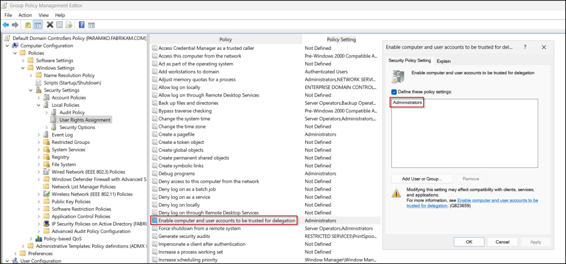Toggle Show/Hide Console Tree toolbar icon
This screenshot has width=566, height=264.
point(38,25)
